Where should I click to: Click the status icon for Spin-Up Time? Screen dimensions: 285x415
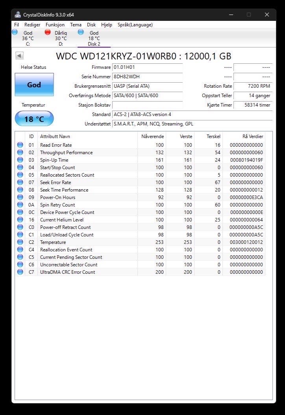[20, 160]
